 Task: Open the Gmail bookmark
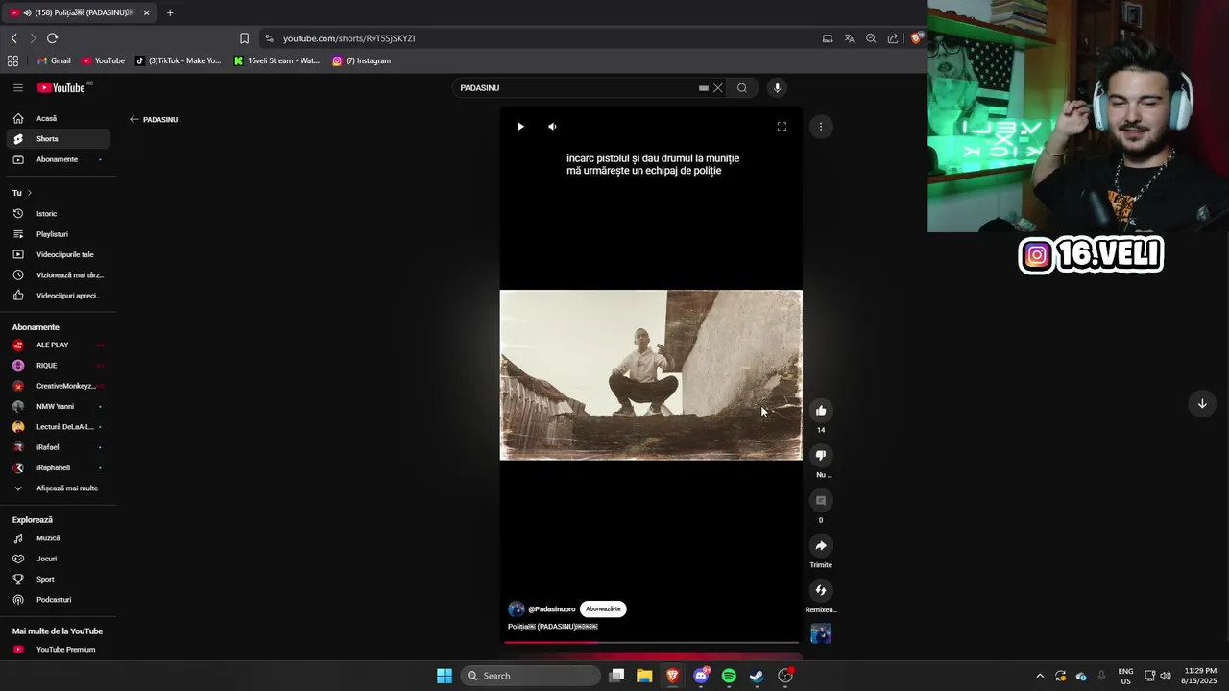coord(54,60)
